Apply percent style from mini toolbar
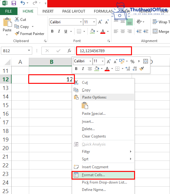Viewport: 170px width, 194px height. click(x=132, y=61)
